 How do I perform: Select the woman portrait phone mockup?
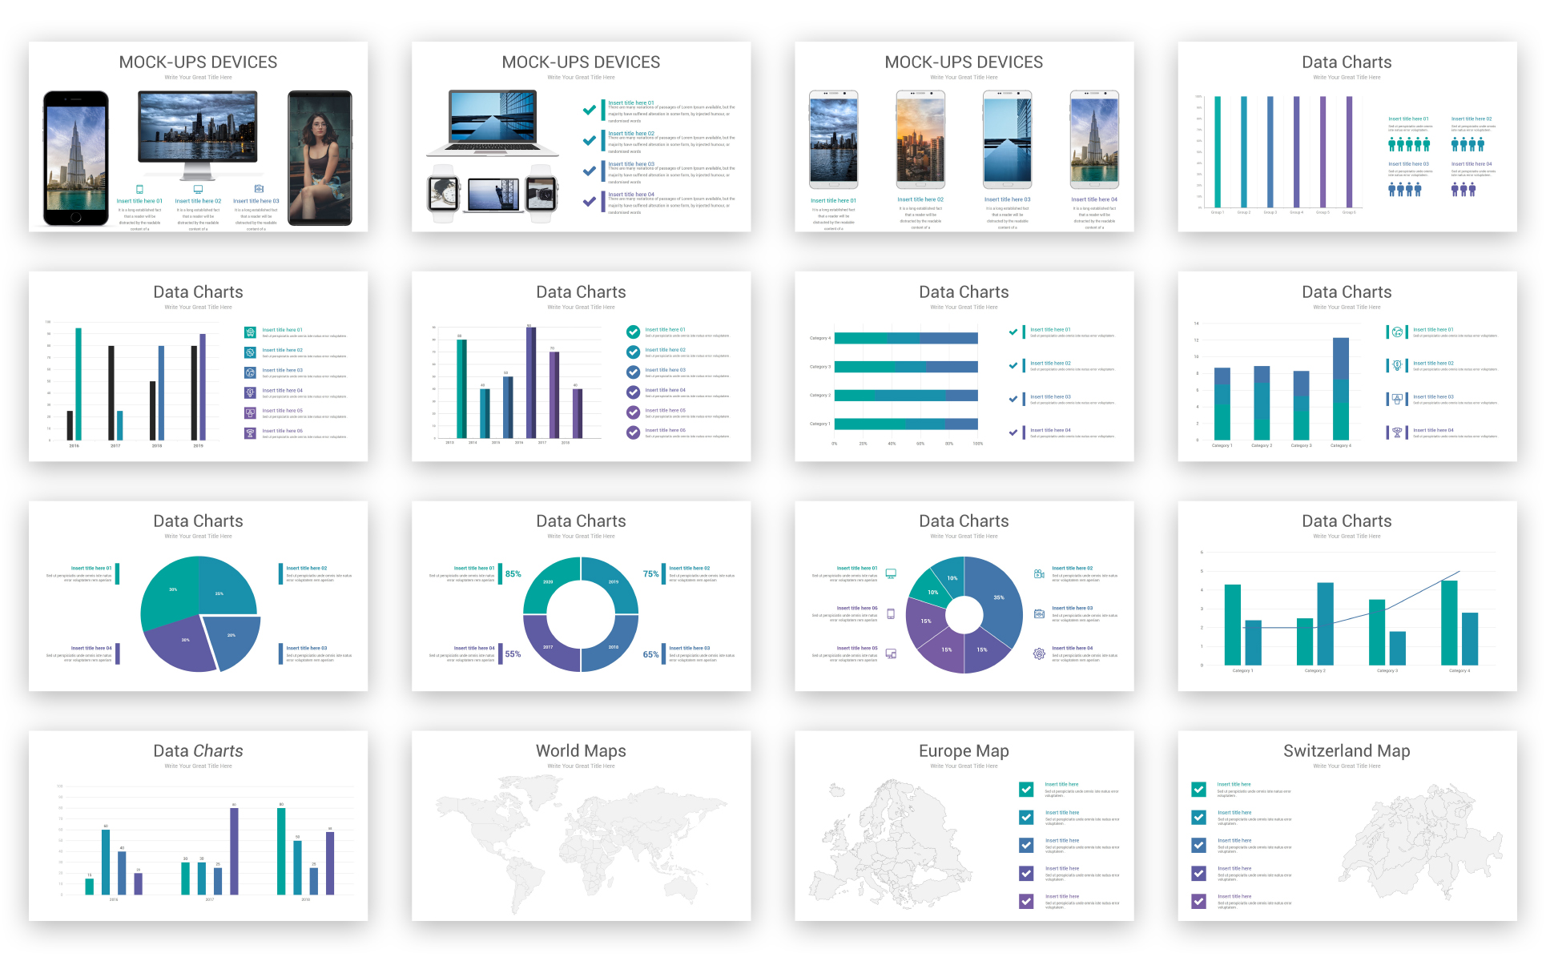coord(320,158)
